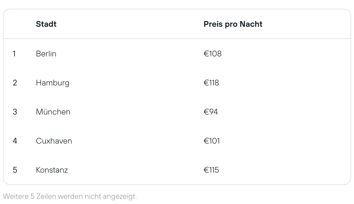The width and height of the screenshot is (354, 204).
Task: Click the €115 price for Konstanz
Action: point(211,170)
